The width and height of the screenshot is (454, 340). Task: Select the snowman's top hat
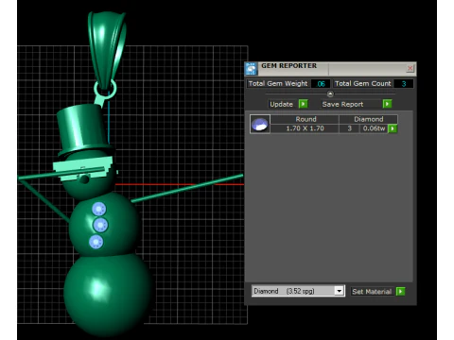pos(82,129)
